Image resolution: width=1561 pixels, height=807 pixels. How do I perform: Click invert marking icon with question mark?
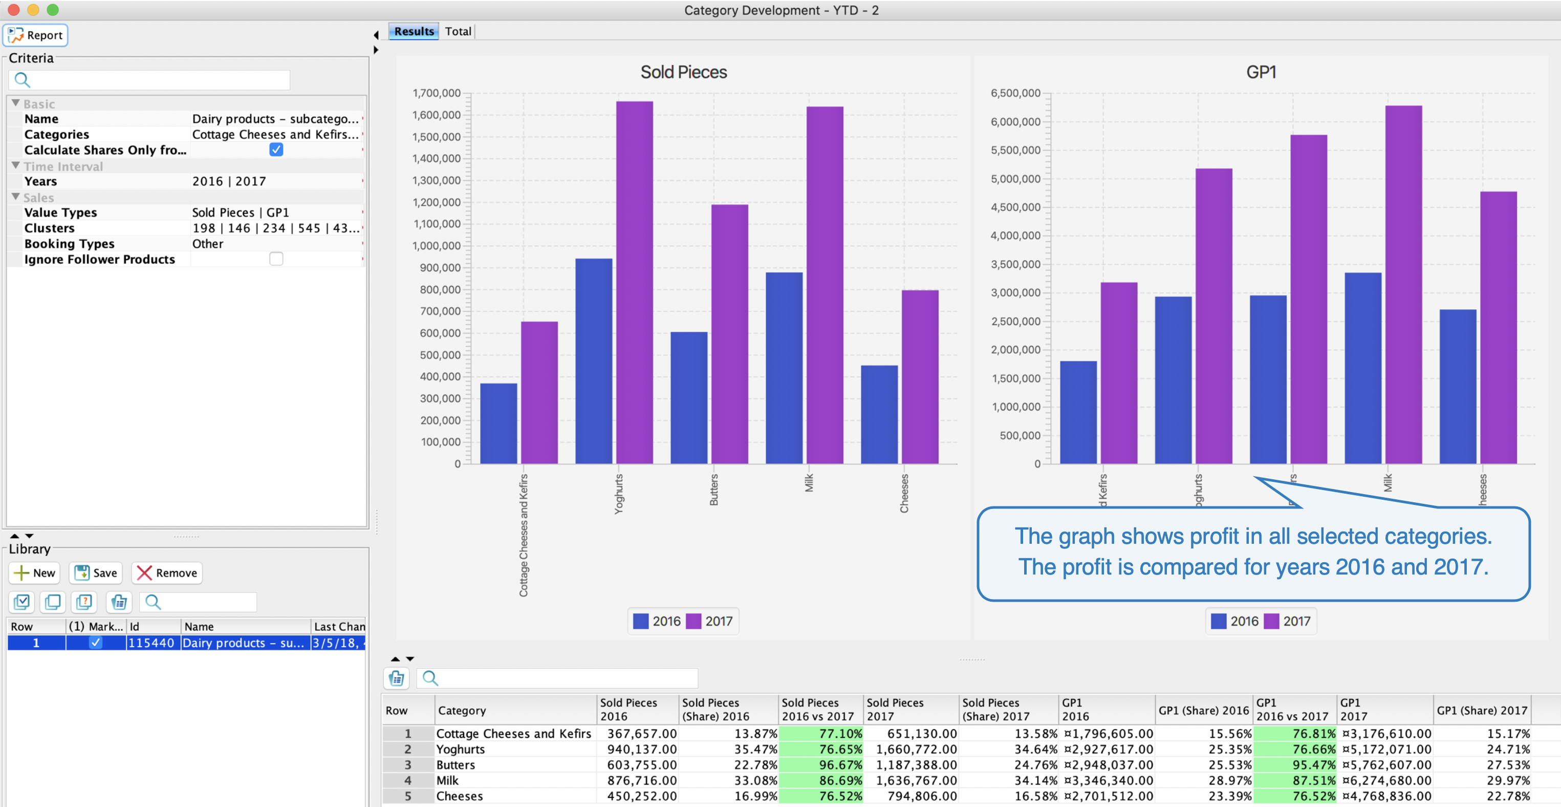[83, 602]
